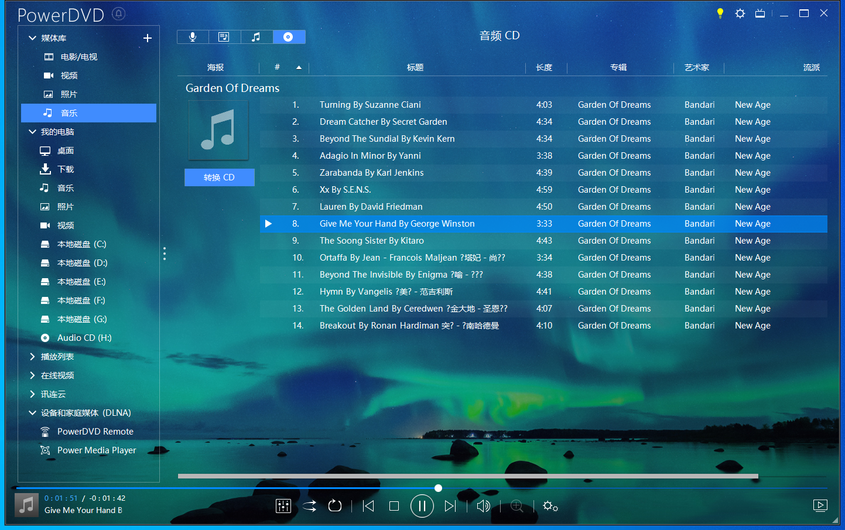Screen dimensions: 845x530
Task: Expand the 播放列表 section
Action: coord(32,357)
